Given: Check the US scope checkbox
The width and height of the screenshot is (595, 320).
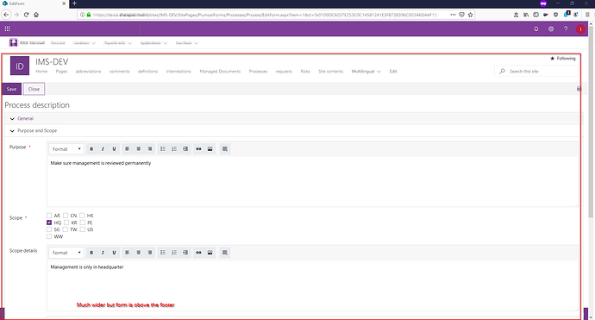Looking at the screenshot, I should point(82,229).
